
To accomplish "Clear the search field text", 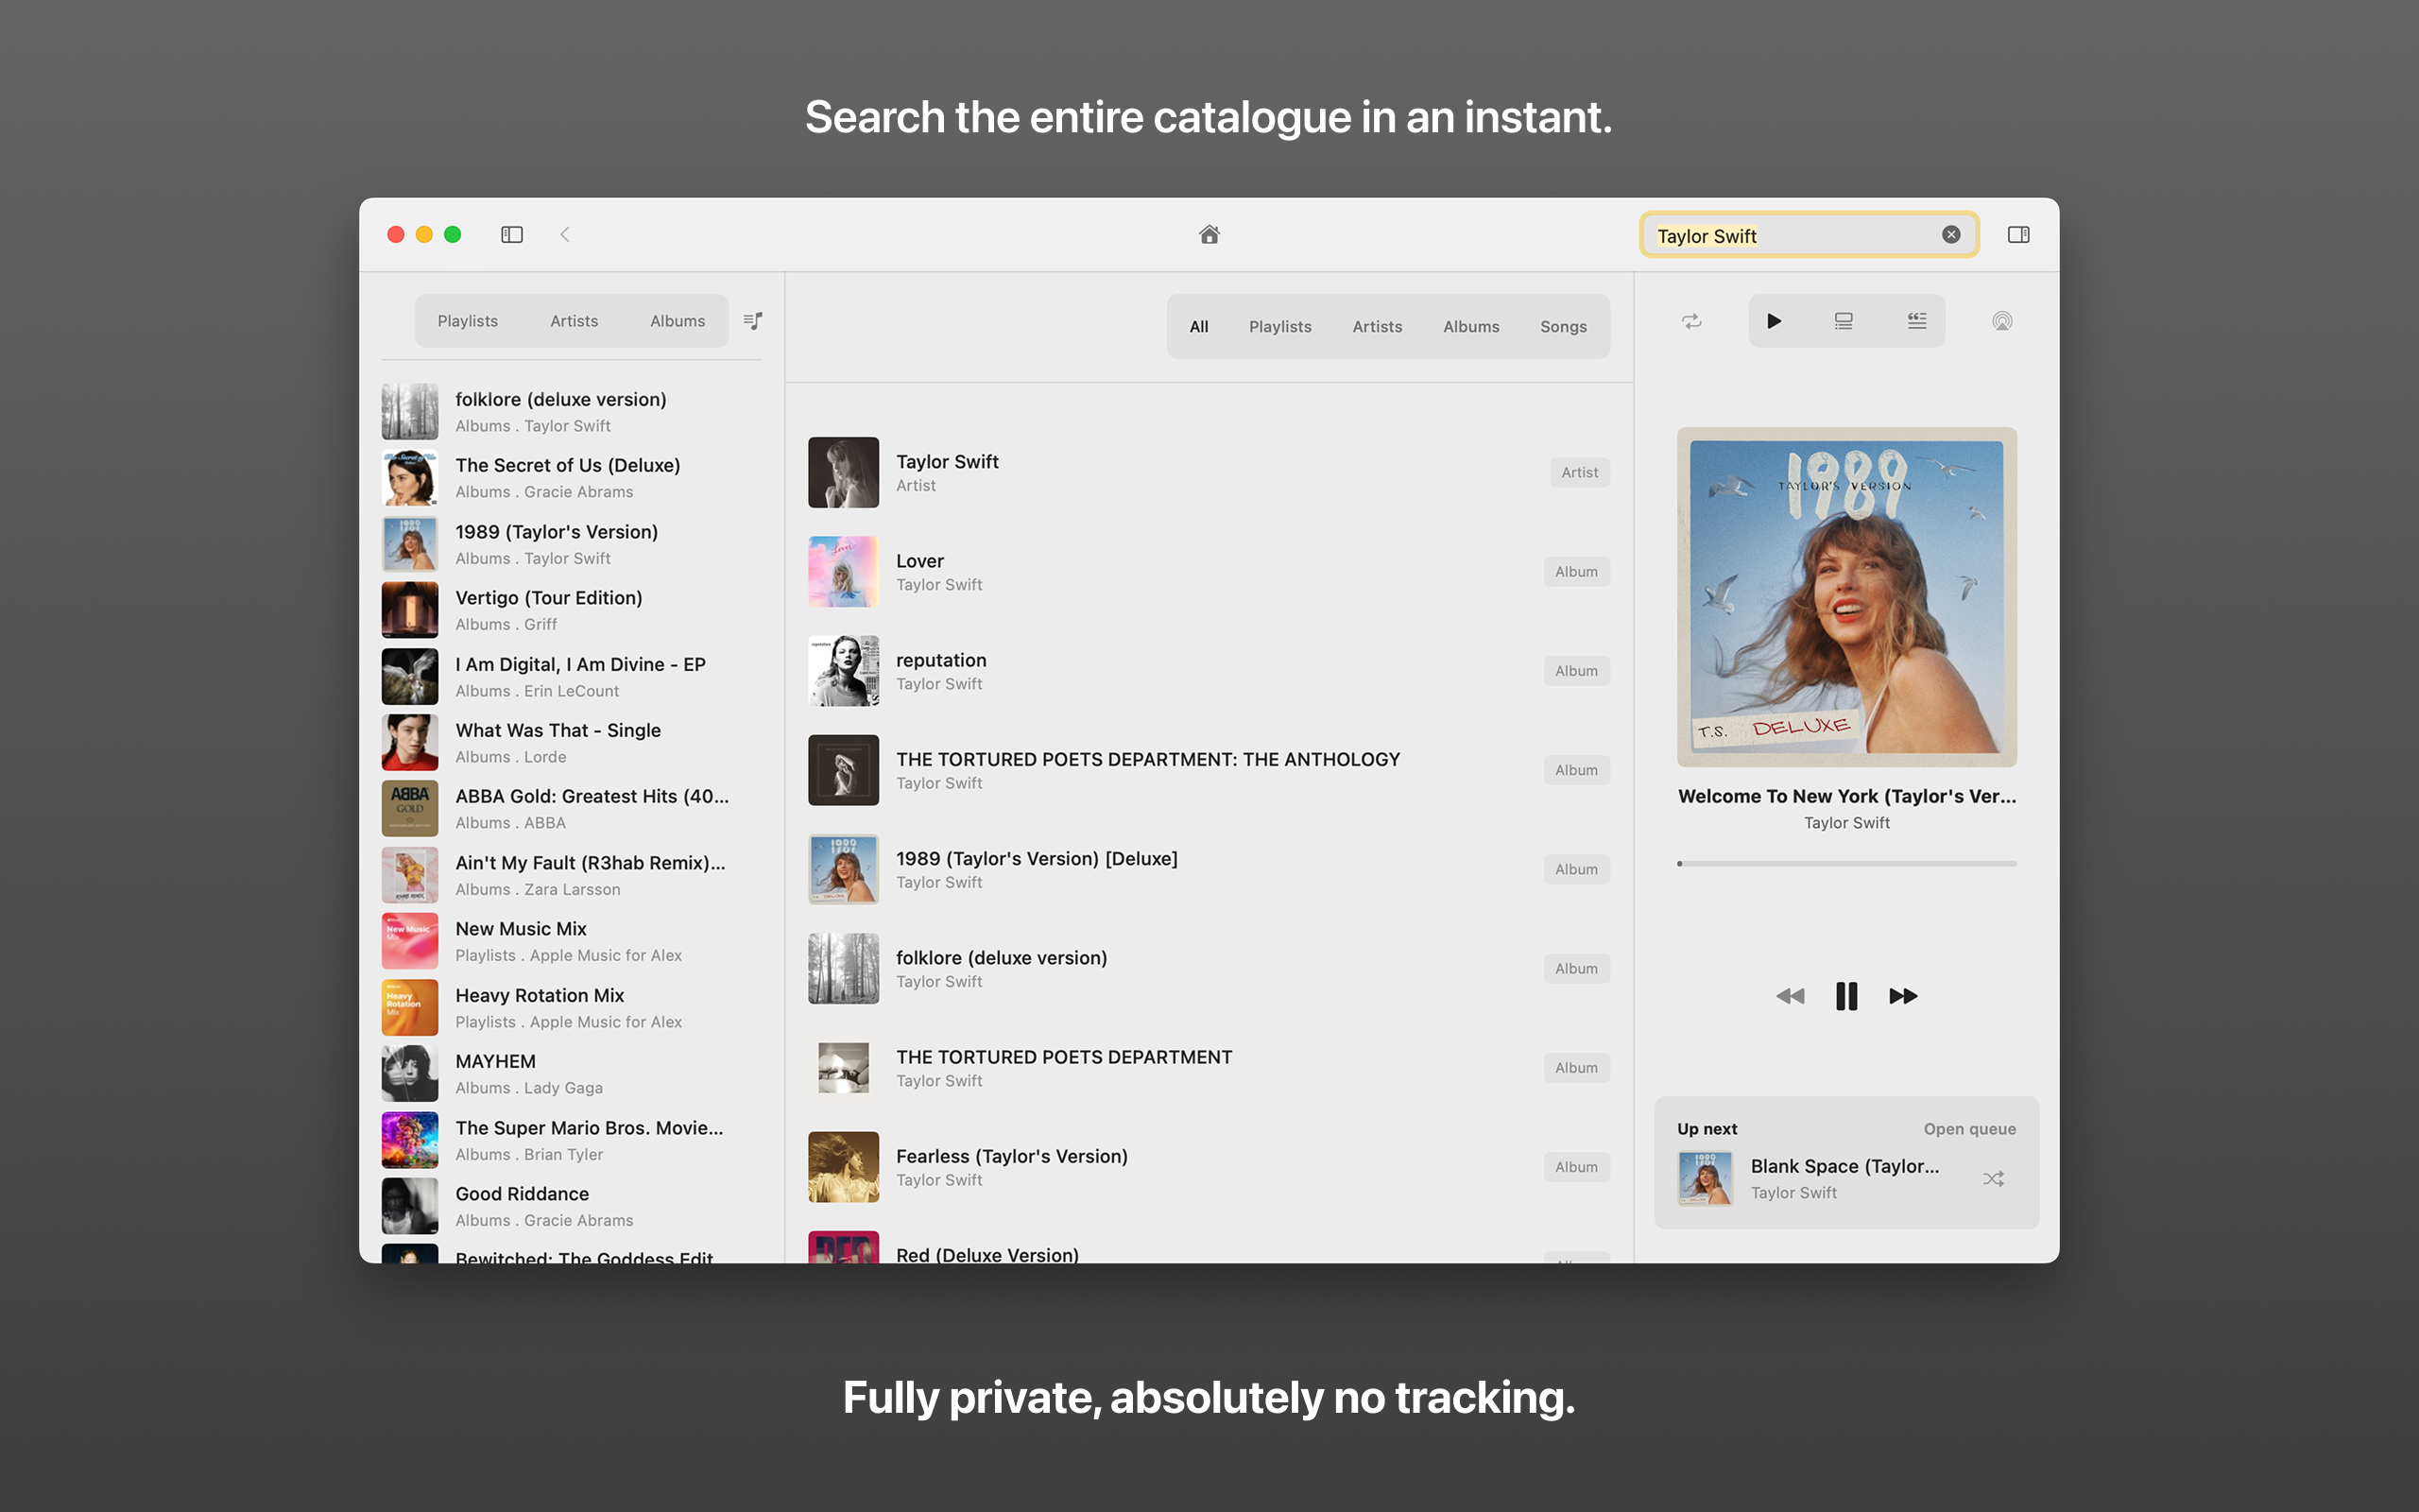I will point(1950,234).
